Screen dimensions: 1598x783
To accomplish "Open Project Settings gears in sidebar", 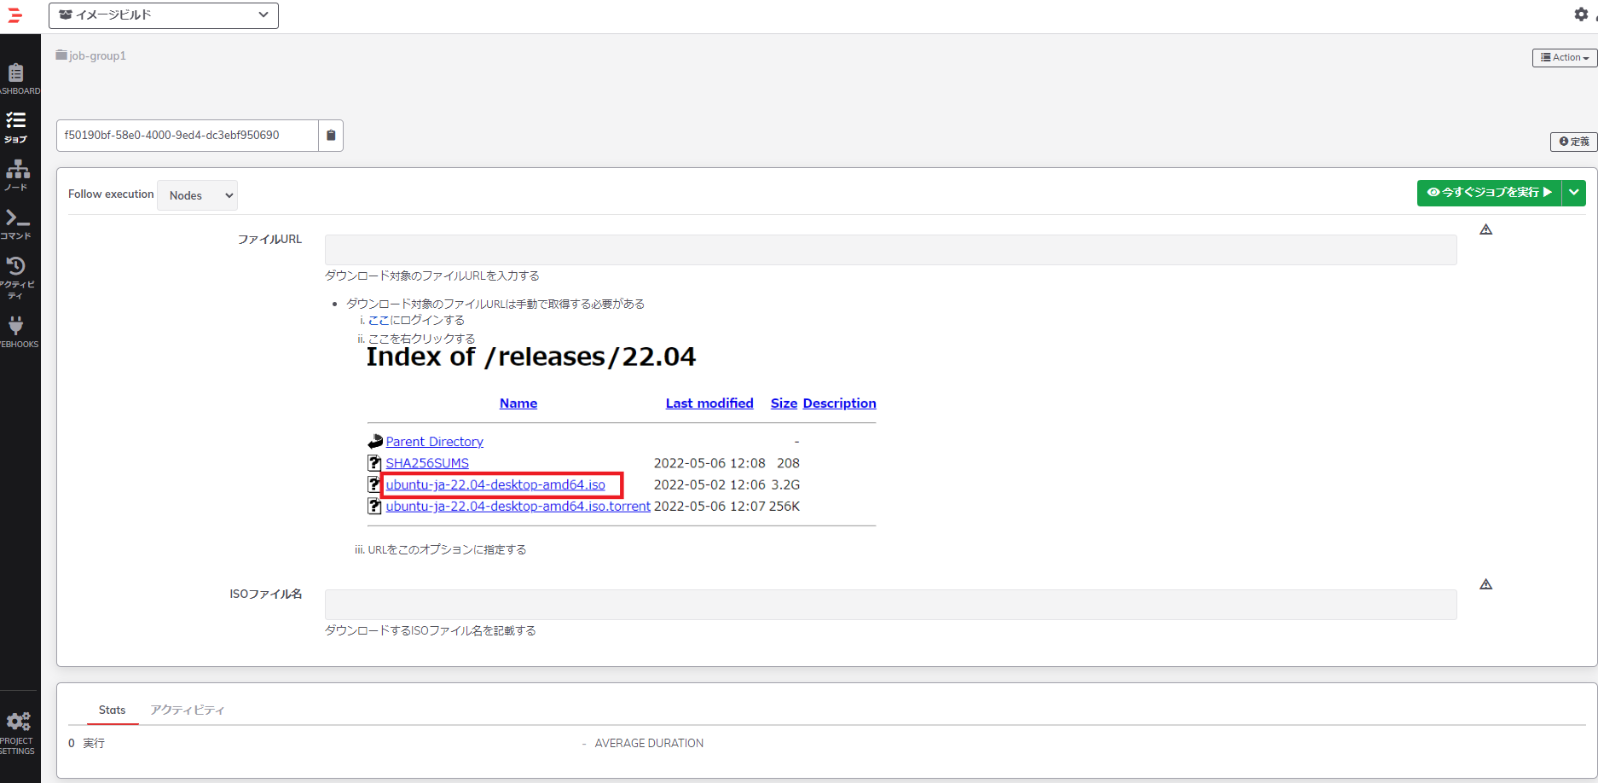I will [x=18, y=733].
